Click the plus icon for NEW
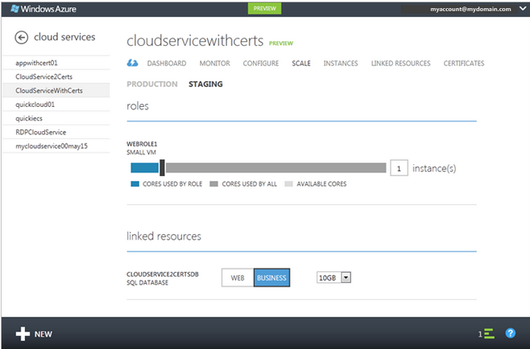The image size is (530, 349). point(23,334)
